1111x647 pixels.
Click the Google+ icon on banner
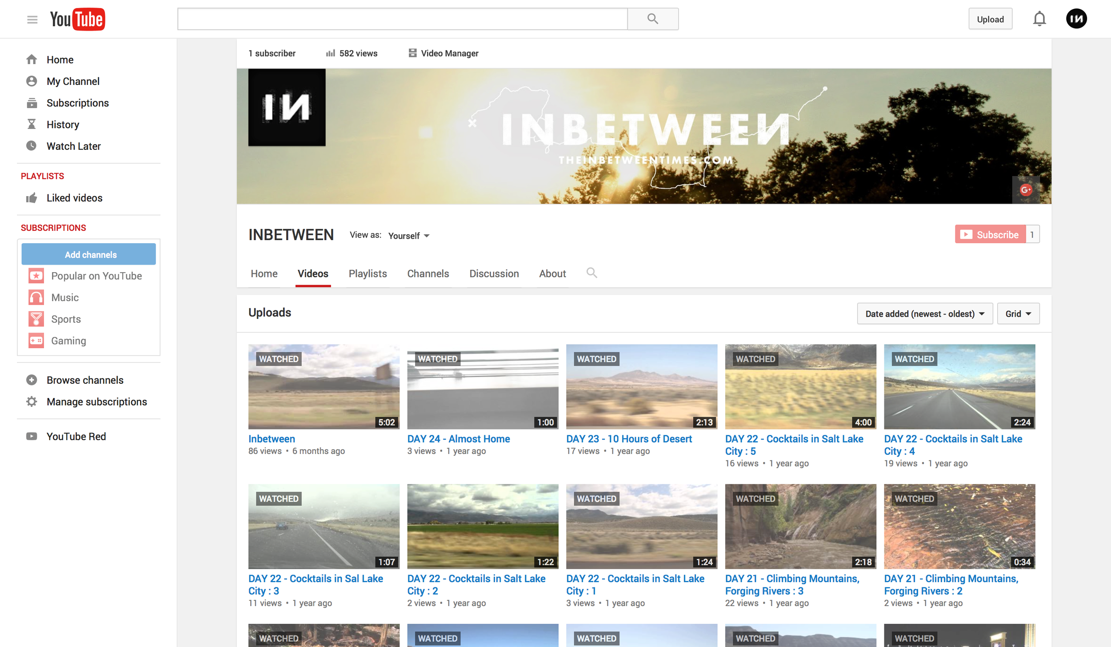click(x=1026, y=190)
